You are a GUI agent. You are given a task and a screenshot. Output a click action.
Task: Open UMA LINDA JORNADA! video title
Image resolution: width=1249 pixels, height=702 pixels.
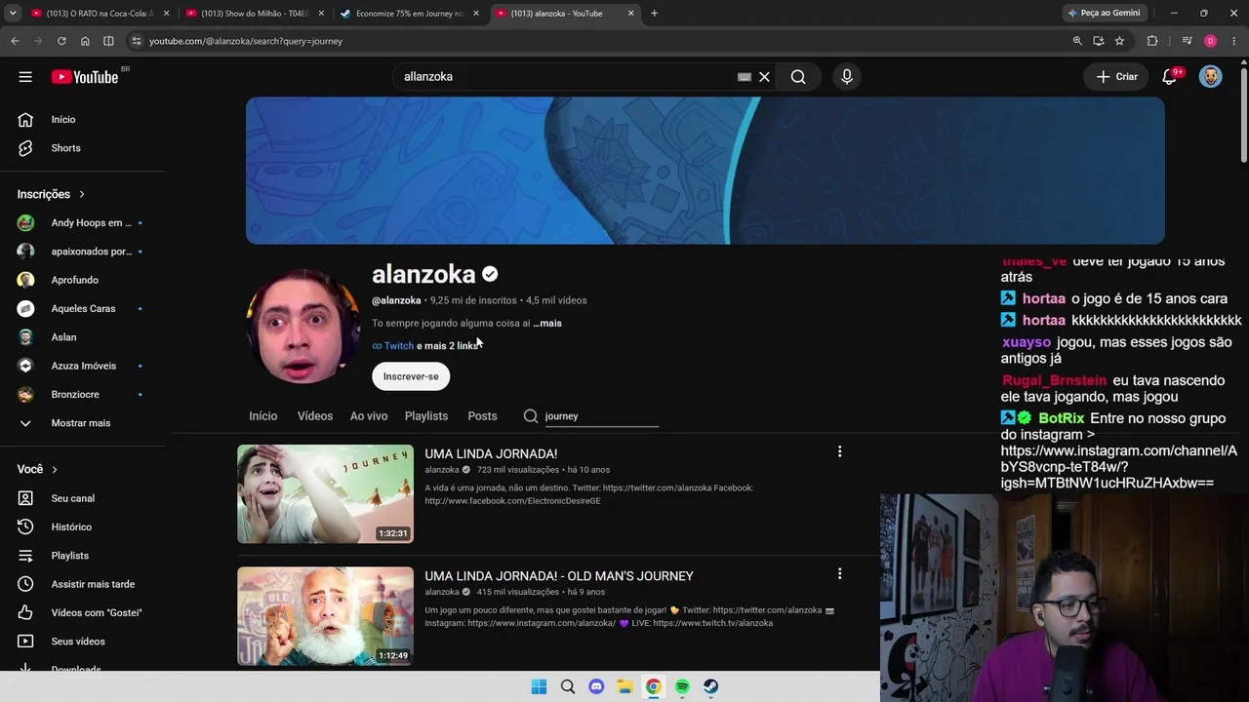coord(491,453)
